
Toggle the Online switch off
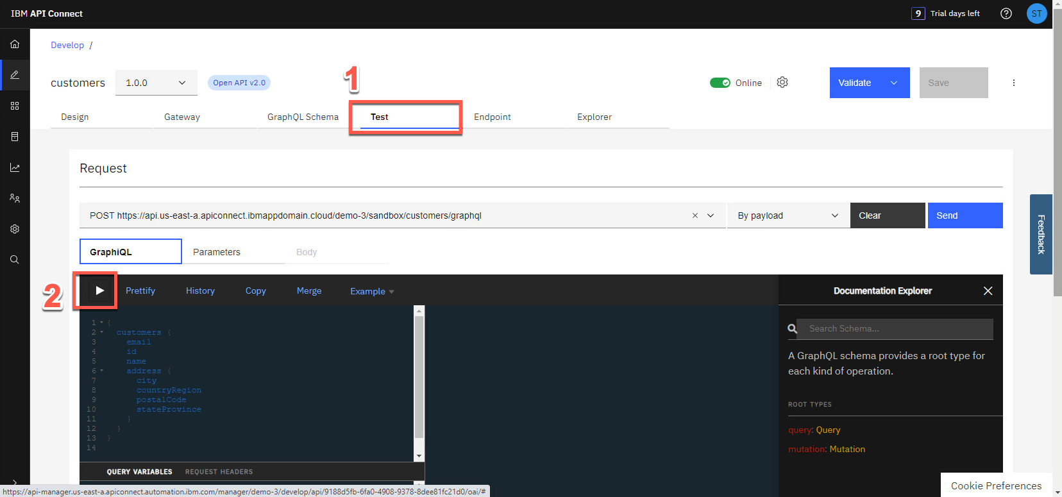pos(720,83)
